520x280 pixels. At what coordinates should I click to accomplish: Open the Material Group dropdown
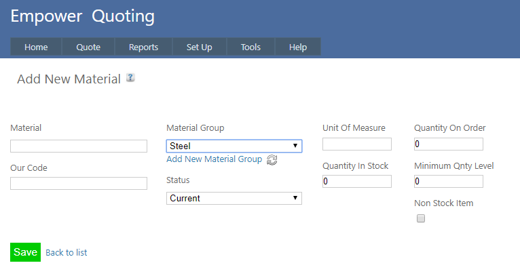[234, 146]
